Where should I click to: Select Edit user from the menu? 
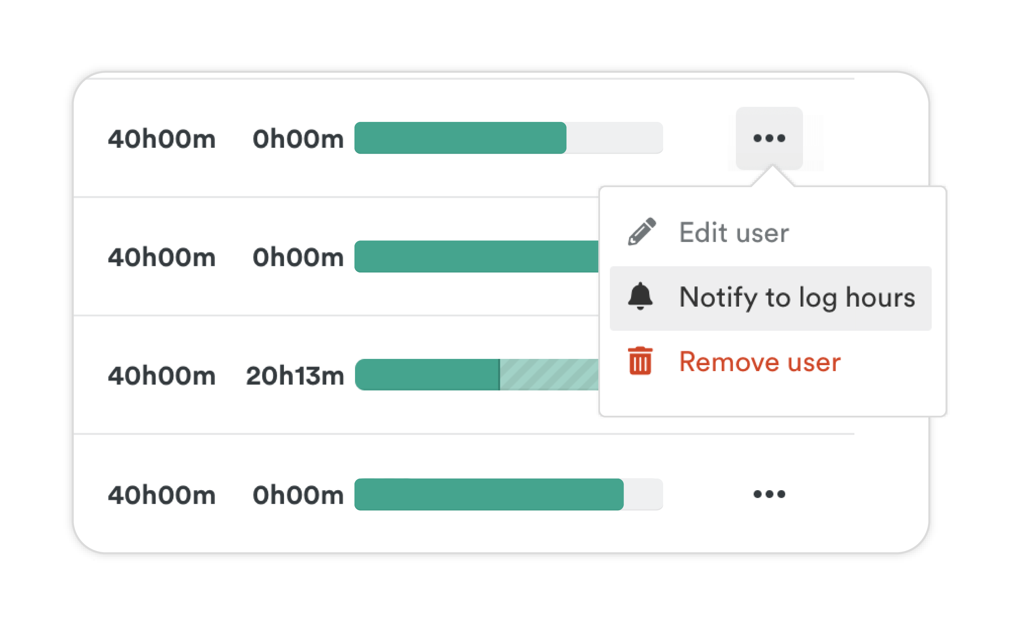click(x=734, y=232)
